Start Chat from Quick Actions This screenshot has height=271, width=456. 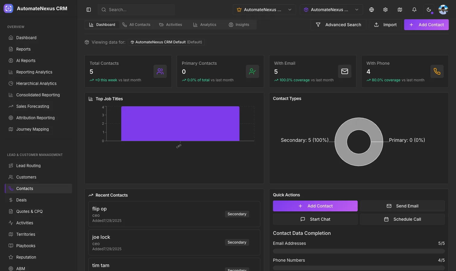click(315, 219)
